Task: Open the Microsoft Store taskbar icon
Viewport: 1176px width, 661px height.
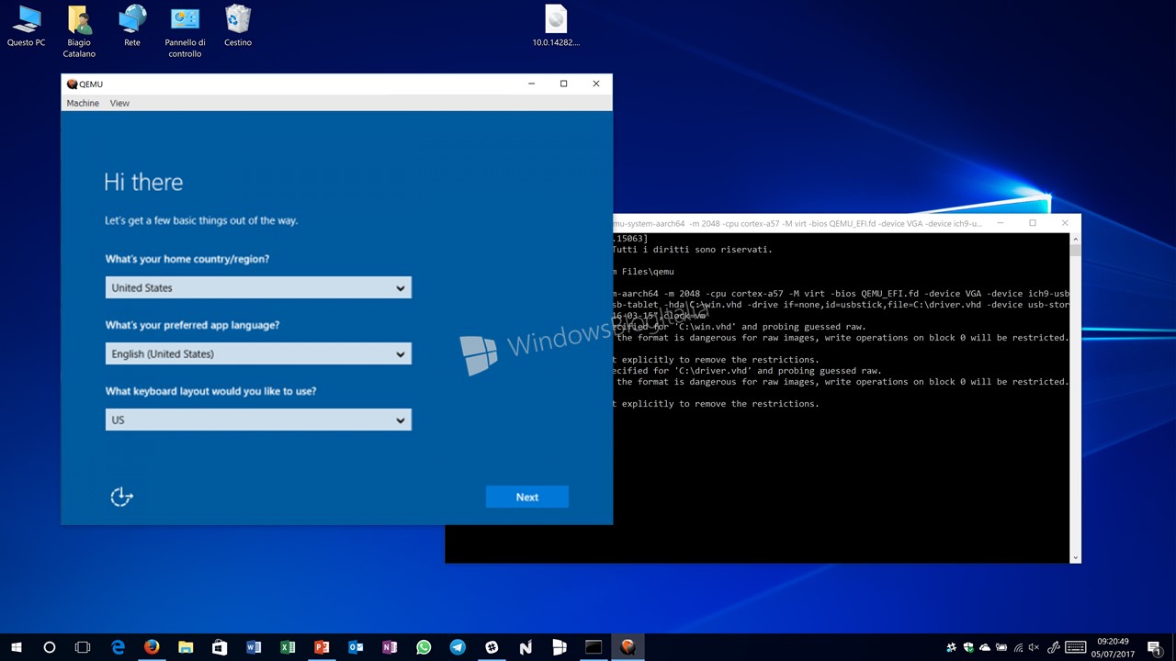Action: [220, 647]
